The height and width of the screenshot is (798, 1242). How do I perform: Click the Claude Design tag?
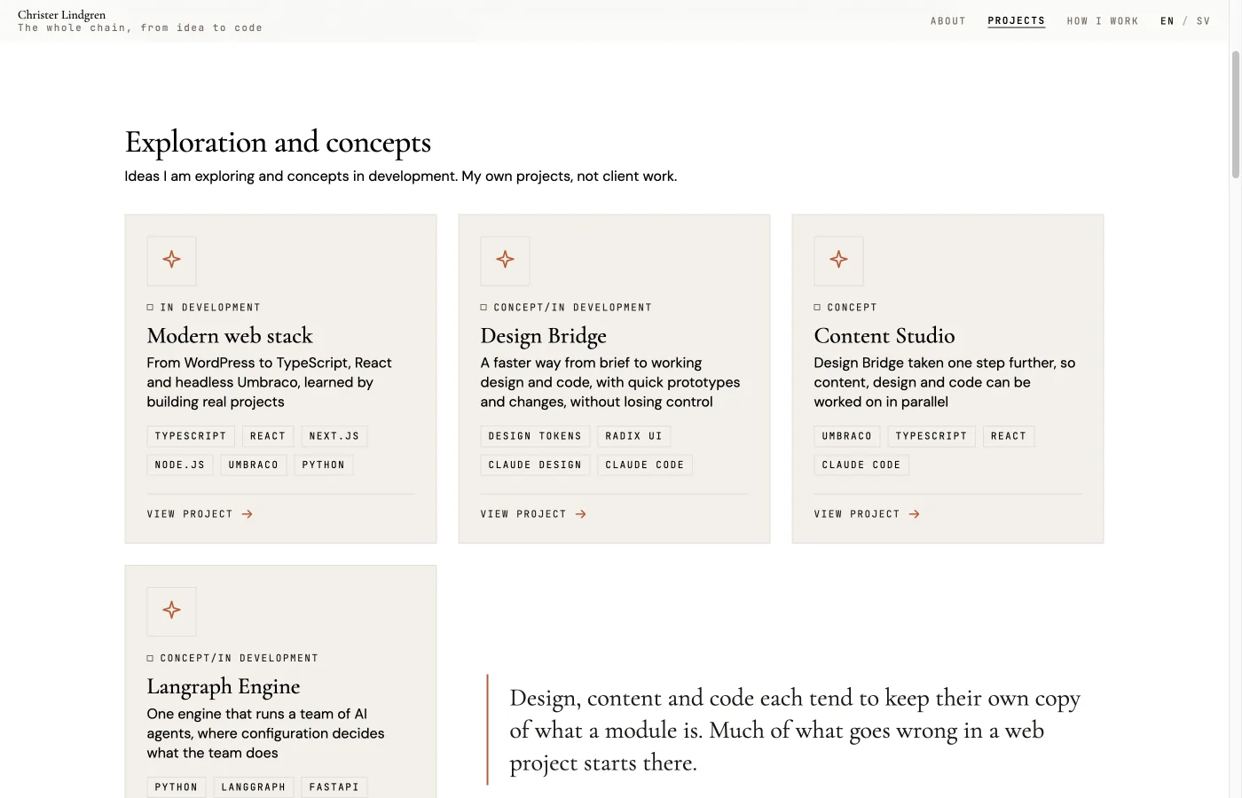point(535,465)
